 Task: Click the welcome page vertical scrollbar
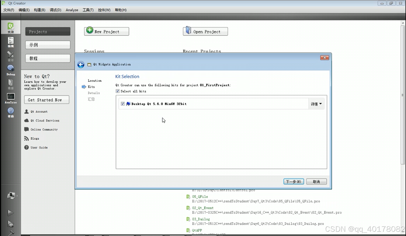point(403,95)
